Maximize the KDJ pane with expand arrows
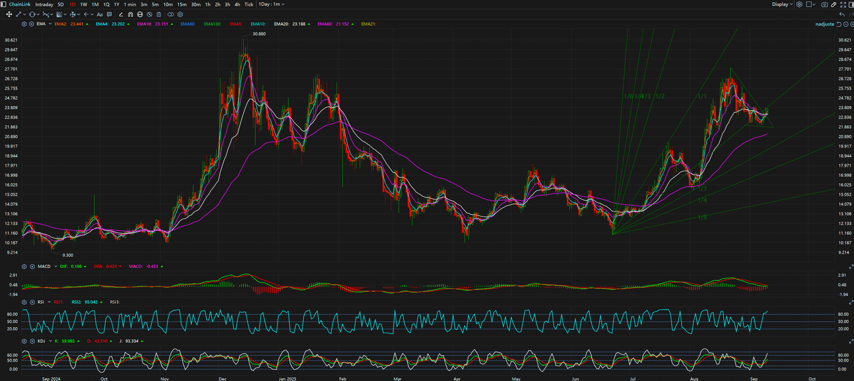The image size is (854, 381). click(x=851, y=341)
